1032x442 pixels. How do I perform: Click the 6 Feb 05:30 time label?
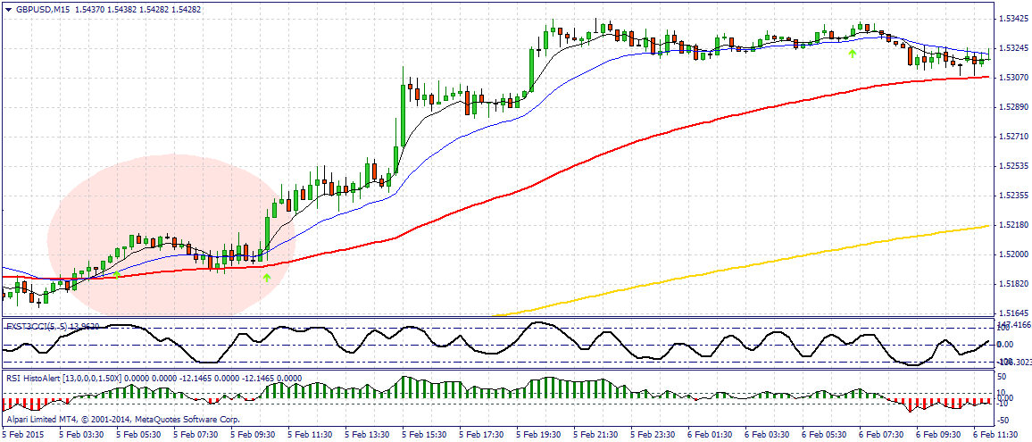[x=825, y=436]
